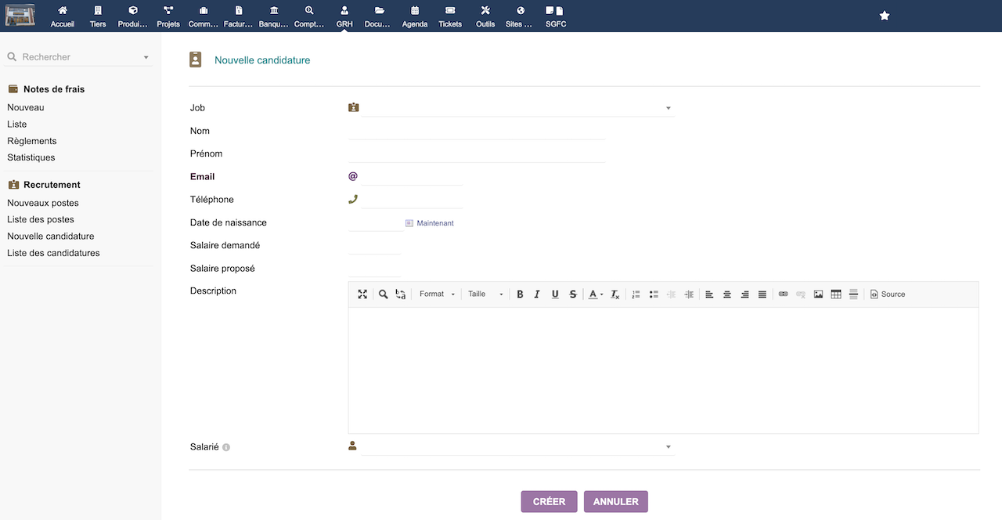Click the Factures document icon
This screenshot has height=520, width=1002.
coord(239,11)
